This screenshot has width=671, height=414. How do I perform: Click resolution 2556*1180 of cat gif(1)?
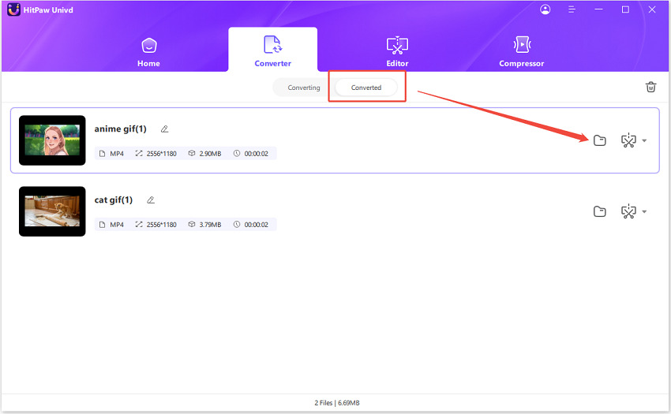pos(161,225)
